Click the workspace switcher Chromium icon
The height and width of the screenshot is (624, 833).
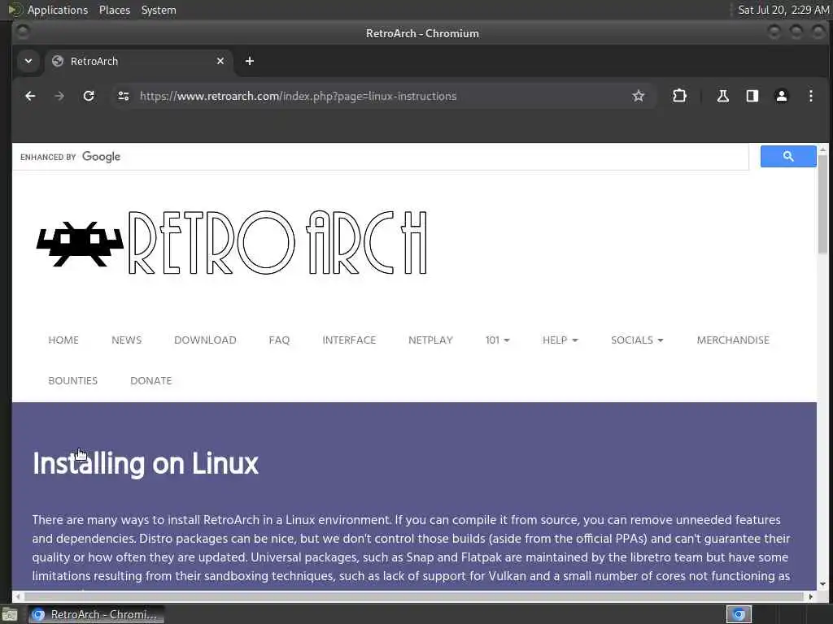coord(739,614)
